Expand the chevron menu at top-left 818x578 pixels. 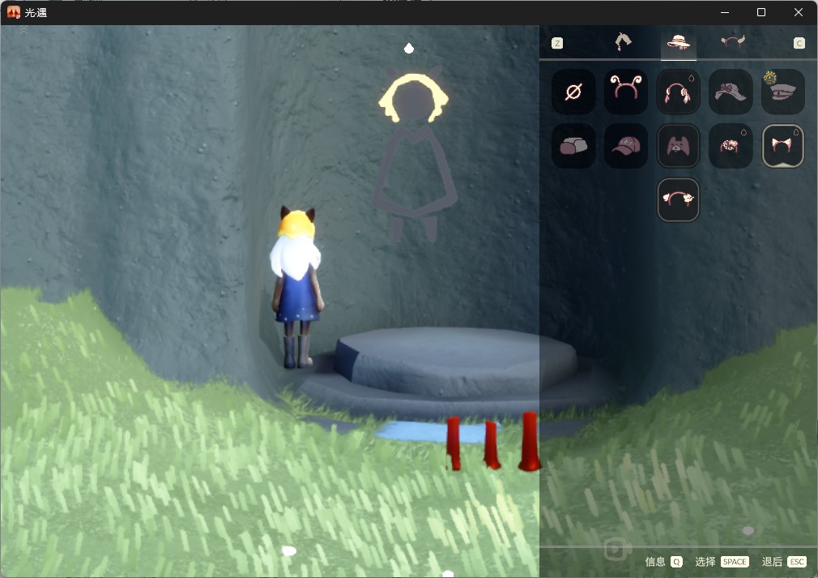pos(23,30)
